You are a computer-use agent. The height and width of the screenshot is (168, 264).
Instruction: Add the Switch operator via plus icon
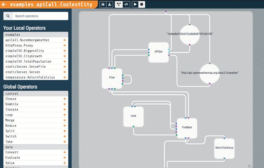65,136
